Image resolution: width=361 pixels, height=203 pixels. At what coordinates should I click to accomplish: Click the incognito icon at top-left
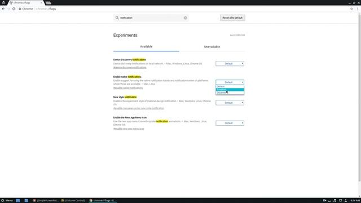[x=3, y=2]
